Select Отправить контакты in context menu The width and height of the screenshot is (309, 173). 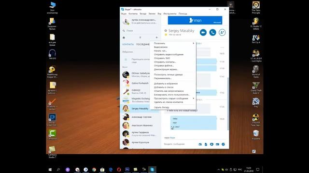point(173,62)
